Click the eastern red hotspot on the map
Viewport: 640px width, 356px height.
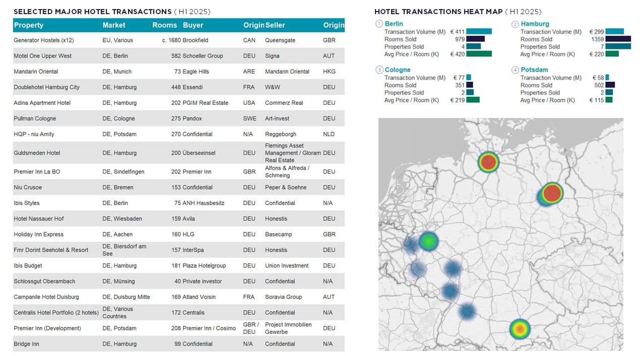click(552, 193)
